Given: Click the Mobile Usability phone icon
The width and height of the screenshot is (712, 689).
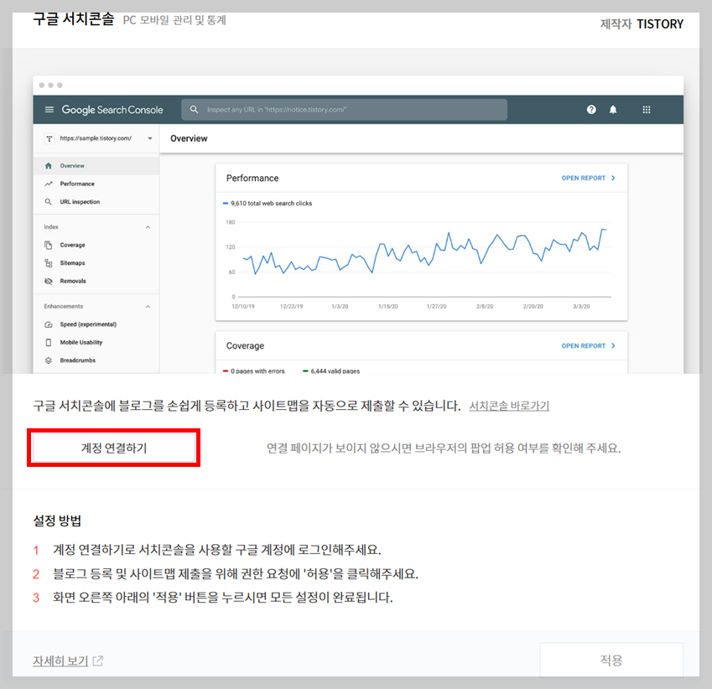Looking at the screenshot, I should point(49,343).
